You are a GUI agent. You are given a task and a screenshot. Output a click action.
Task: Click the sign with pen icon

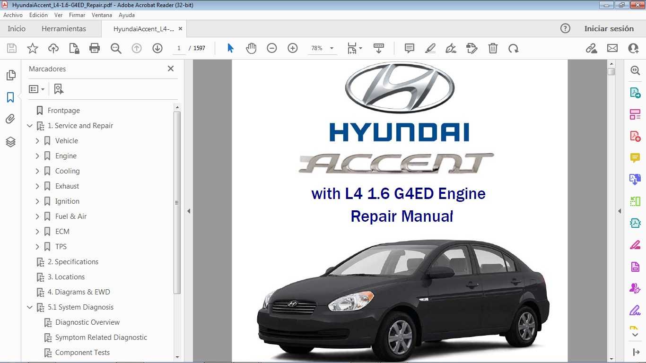pyautogui.click(x=451, y=48)
